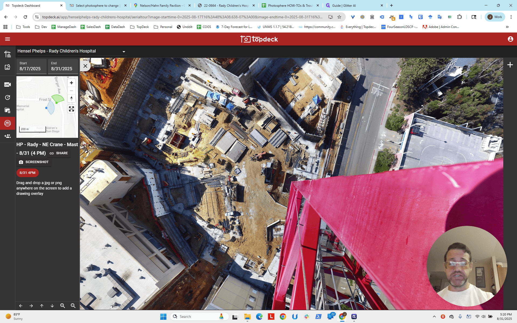Switch to the Photosphere HOW-TOs tab
The height and width of the screenshot is (323, 517).
291,5
